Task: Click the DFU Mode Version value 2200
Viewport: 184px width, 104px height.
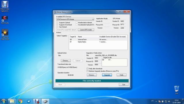Action: (x=122, y=28)
